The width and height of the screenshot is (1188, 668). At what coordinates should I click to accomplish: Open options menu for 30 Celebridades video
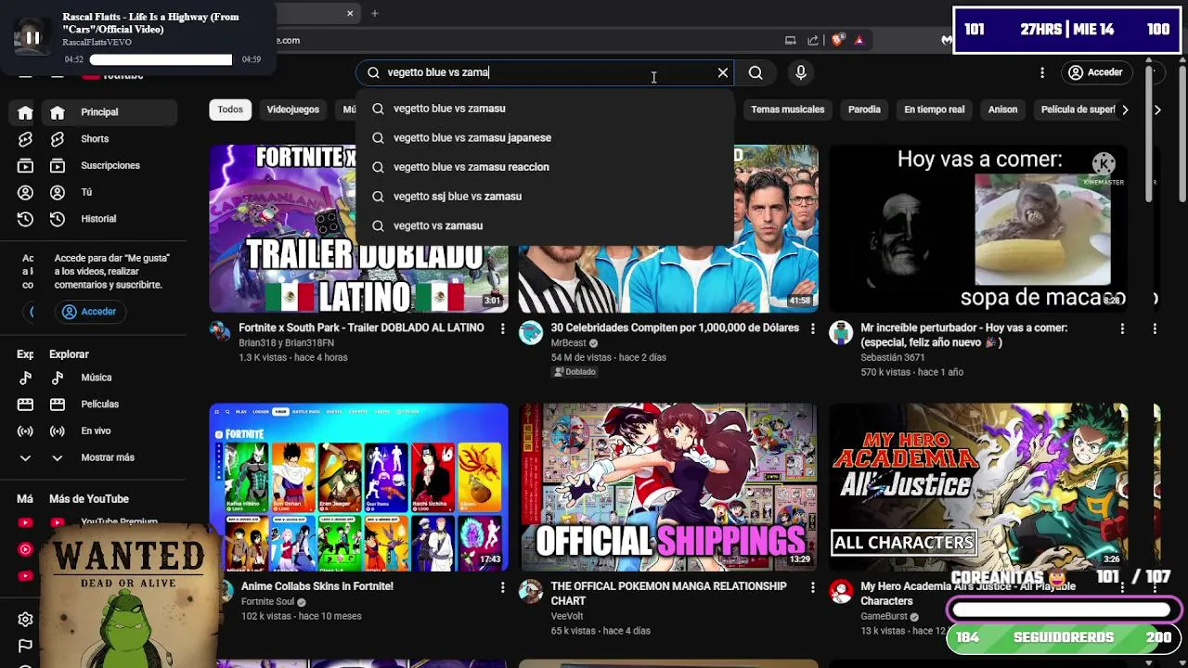point(812,328)
